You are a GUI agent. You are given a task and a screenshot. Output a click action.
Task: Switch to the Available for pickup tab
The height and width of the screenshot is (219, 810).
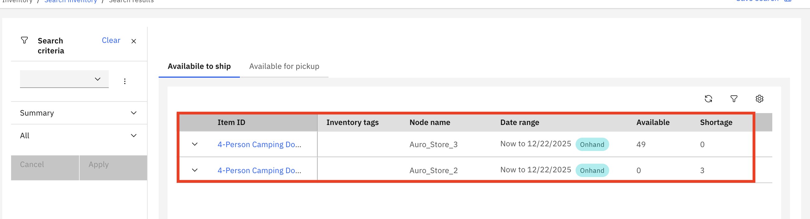[x=284, y=66]
